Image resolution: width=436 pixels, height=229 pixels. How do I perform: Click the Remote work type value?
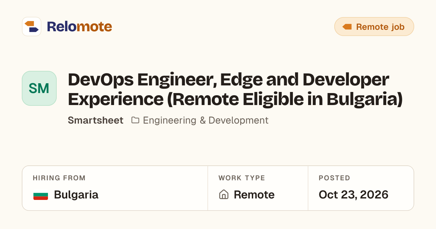pyautogui.click(x=254, y=195)
